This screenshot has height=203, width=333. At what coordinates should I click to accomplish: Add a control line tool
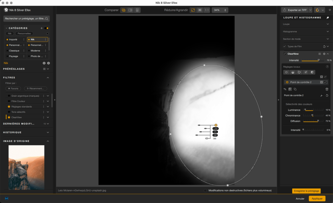[293, 72]
